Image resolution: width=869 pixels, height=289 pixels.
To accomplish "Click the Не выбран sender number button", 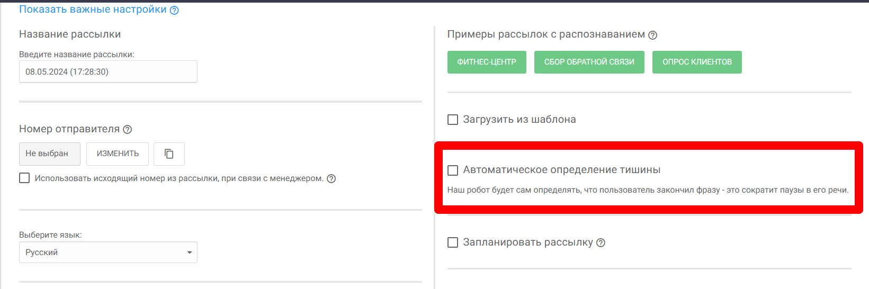I will pyautogui.click(x=49, y=153).
